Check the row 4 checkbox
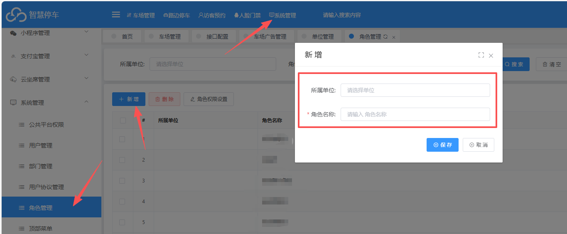The image size is (567, 234). [122, 202]
